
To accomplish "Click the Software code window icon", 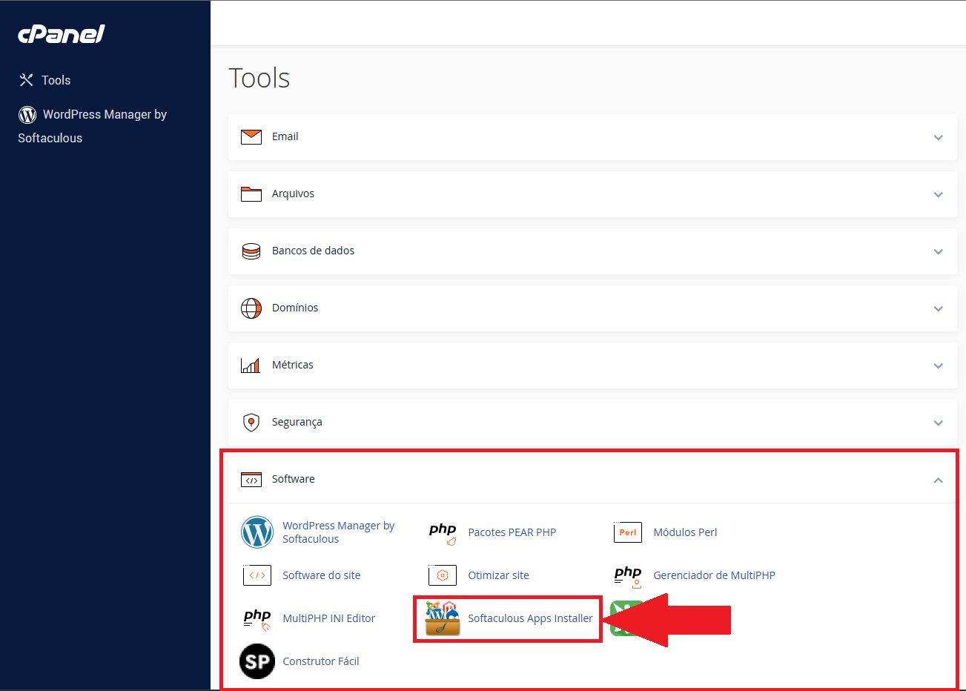I will pyautogui.click(x=251, y=480).
